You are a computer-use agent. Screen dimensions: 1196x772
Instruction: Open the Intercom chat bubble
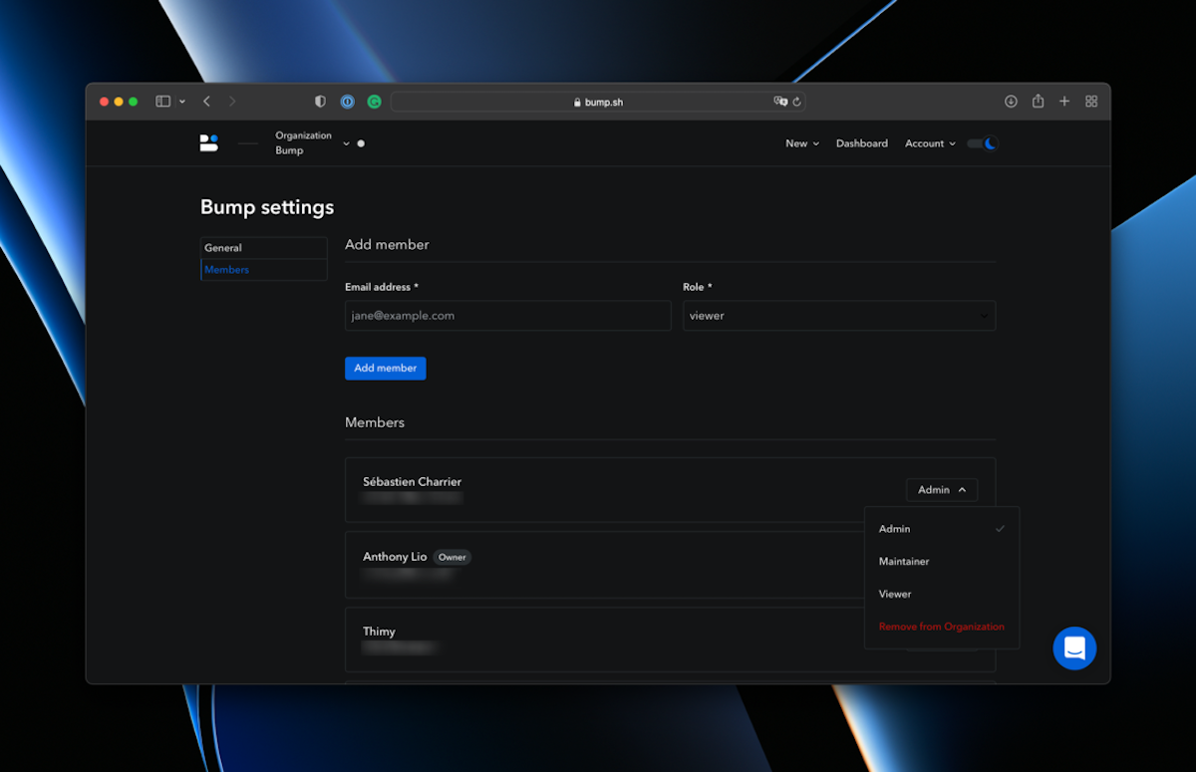tap(1074, 647)
